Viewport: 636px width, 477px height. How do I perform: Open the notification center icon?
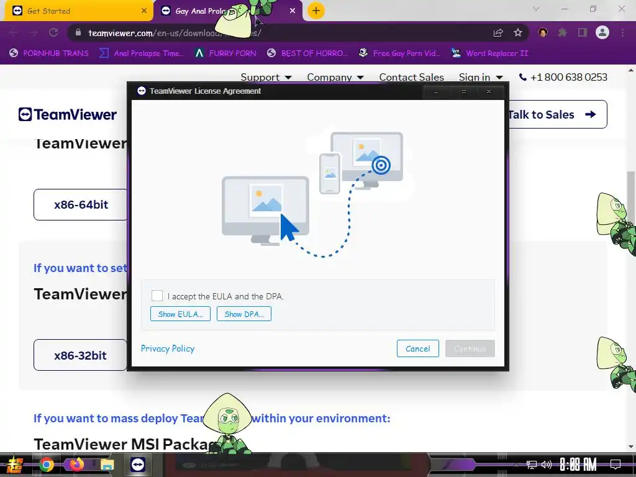616,465
